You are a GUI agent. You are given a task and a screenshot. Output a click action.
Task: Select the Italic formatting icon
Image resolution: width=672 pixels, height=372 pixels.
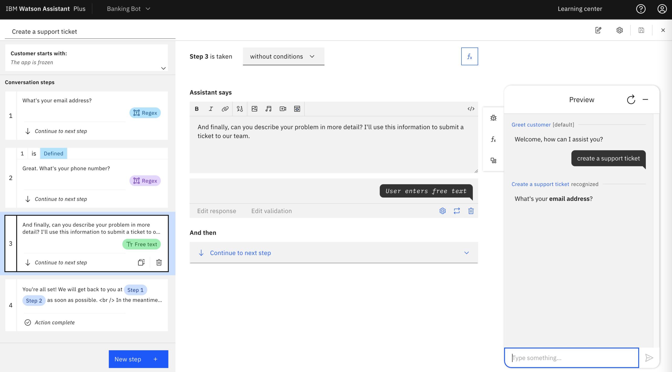[x=211, y=109]
